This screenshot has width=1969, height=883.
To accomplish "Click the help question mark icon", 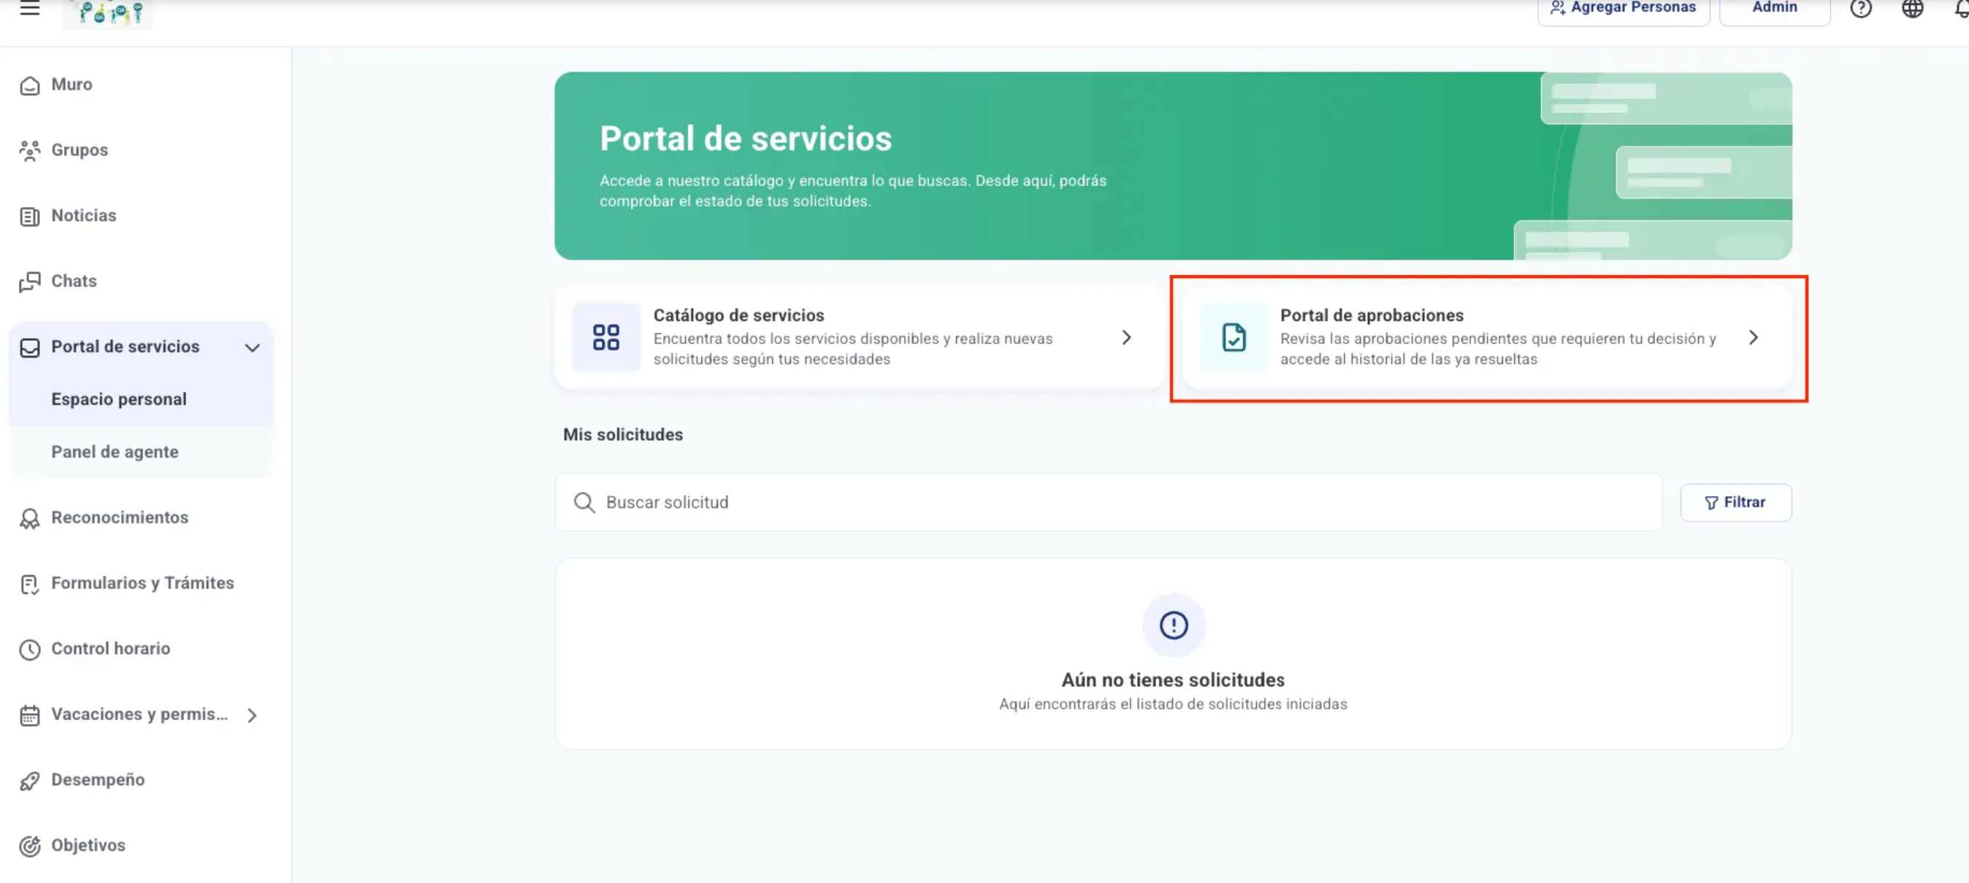I will (1860, 9).
